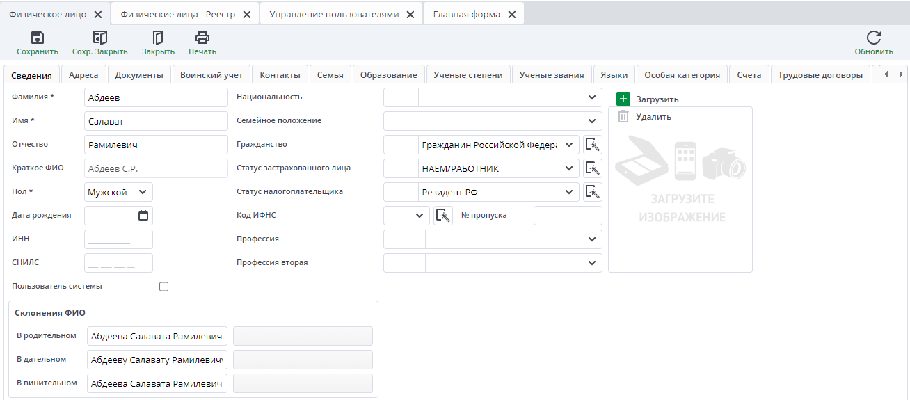
Task: Close the Управление пользователями tab
Action: tap(410, 15)
